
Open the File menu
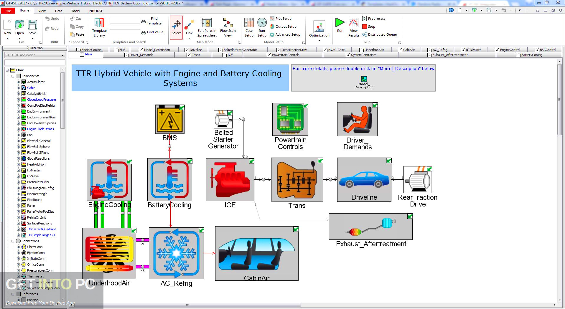tap(8, 11)
